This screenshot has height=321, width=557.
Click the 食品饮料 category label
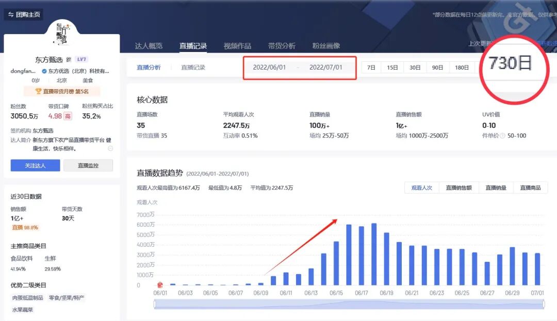pos(22,258)
